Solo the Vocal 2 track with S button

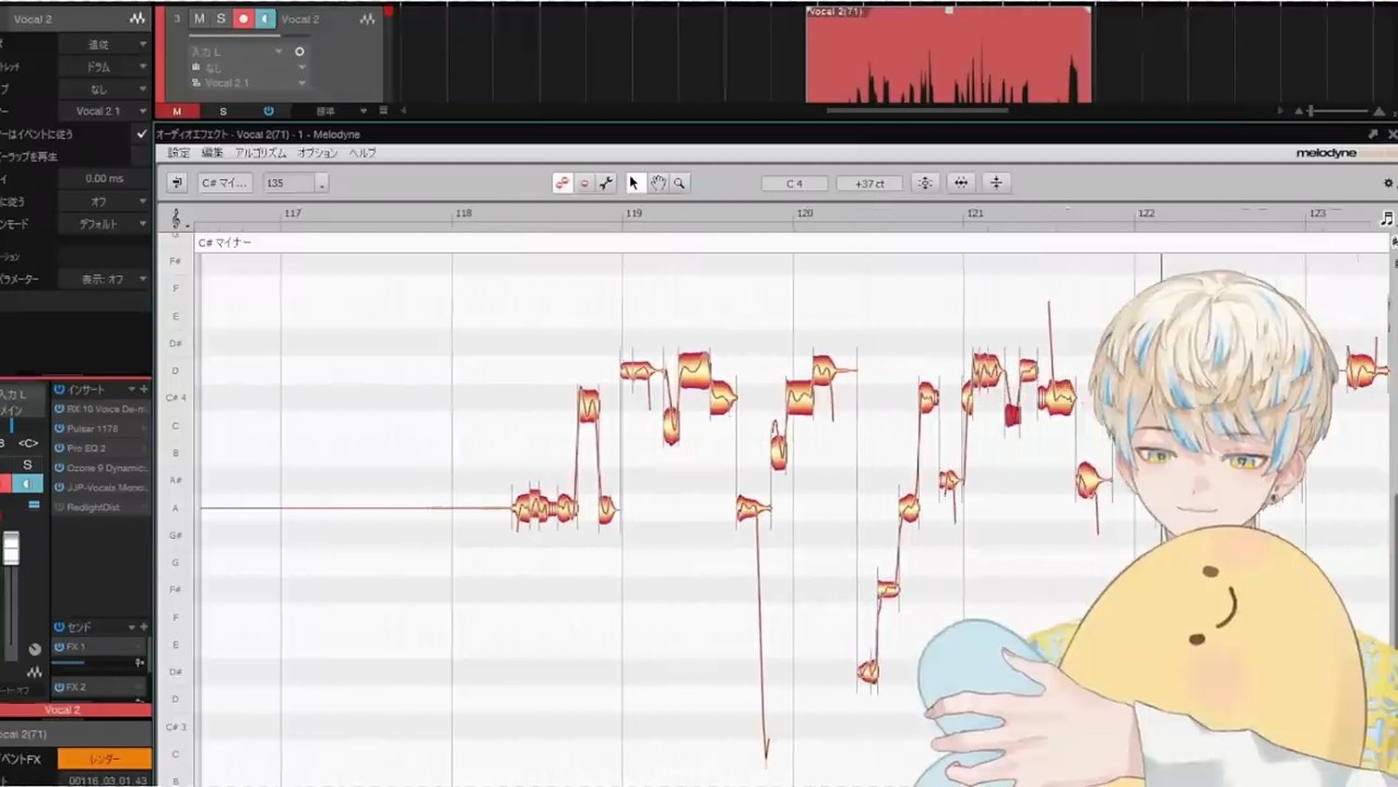pos(221,19)
